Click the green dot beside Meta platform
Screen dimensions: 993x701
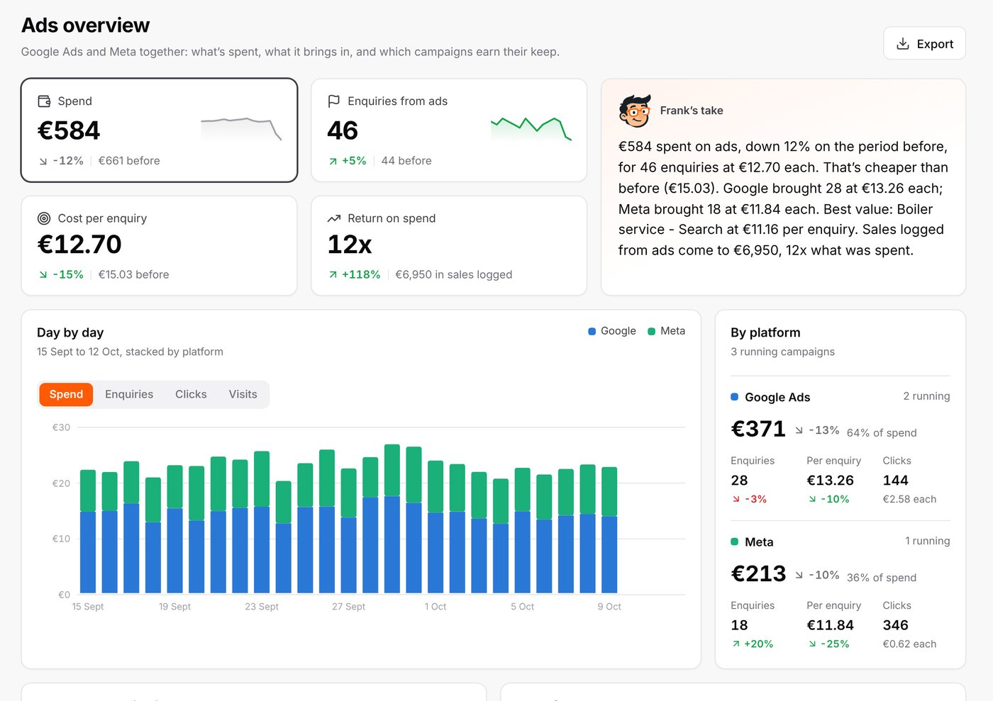[x=735, y=542]
